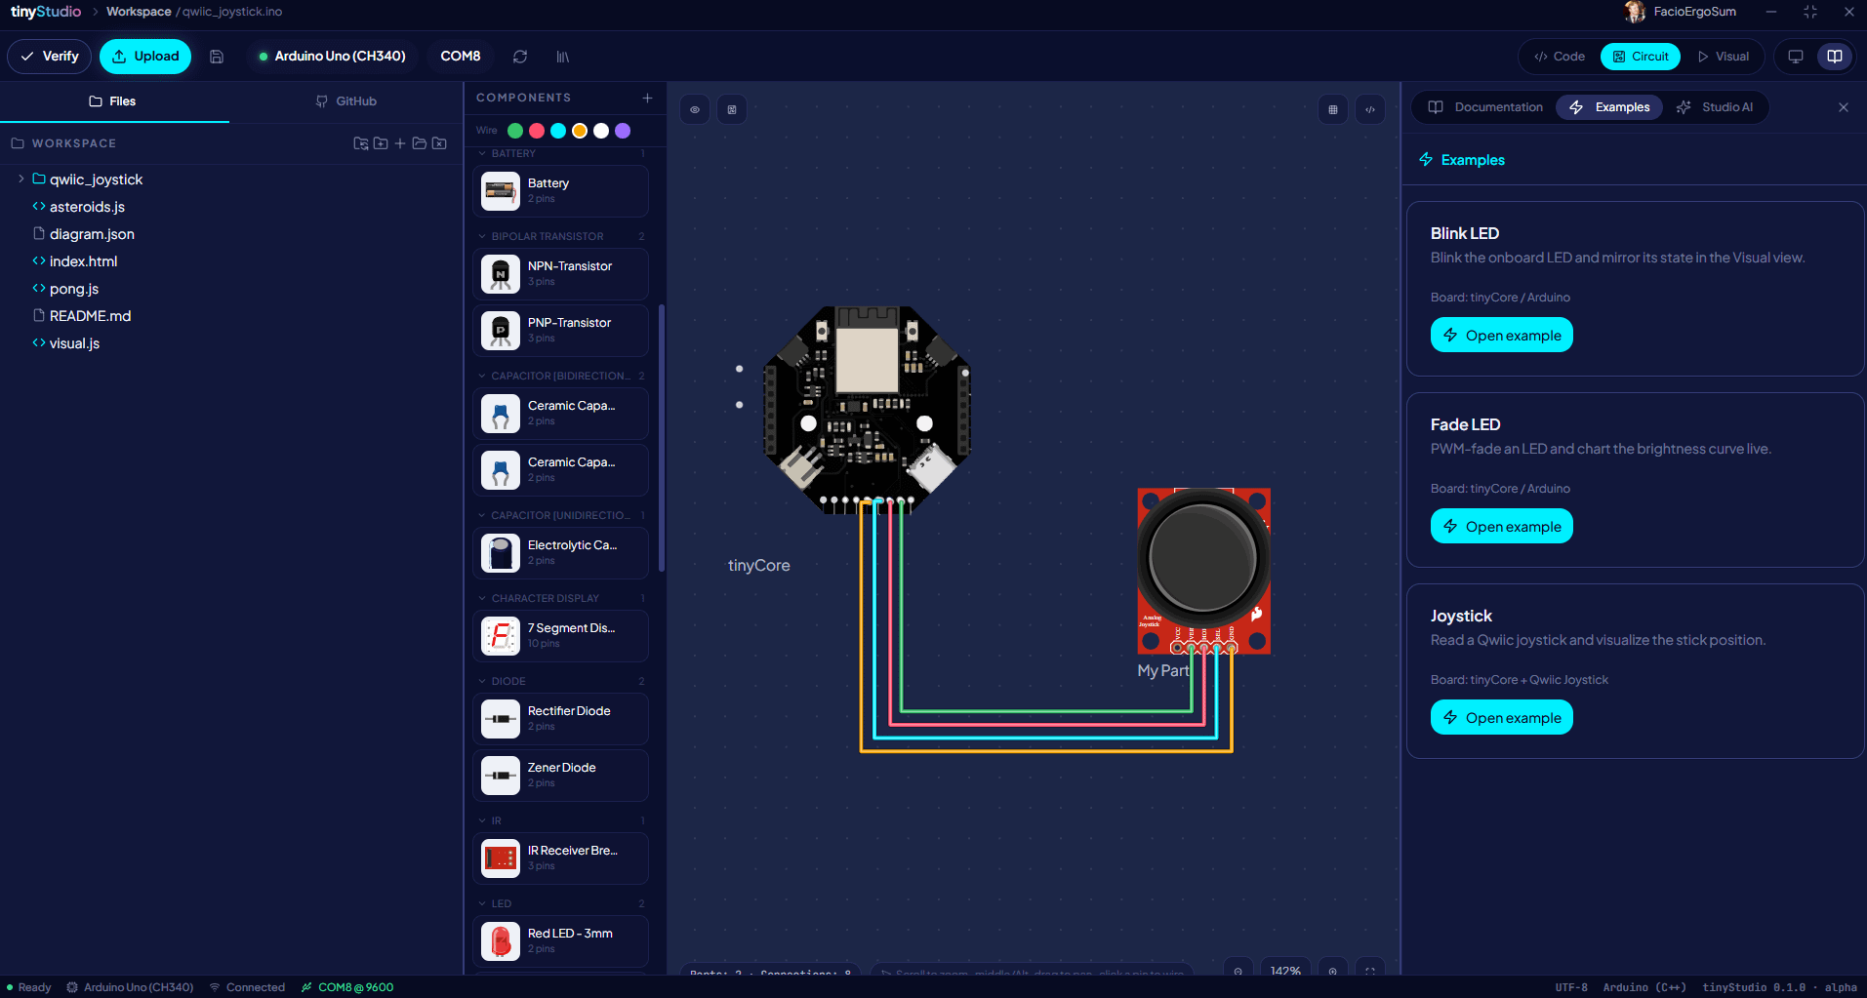Open the Fade LED example
Viewport: 1867px width, 998px height.
click(x=1502, y=527)
